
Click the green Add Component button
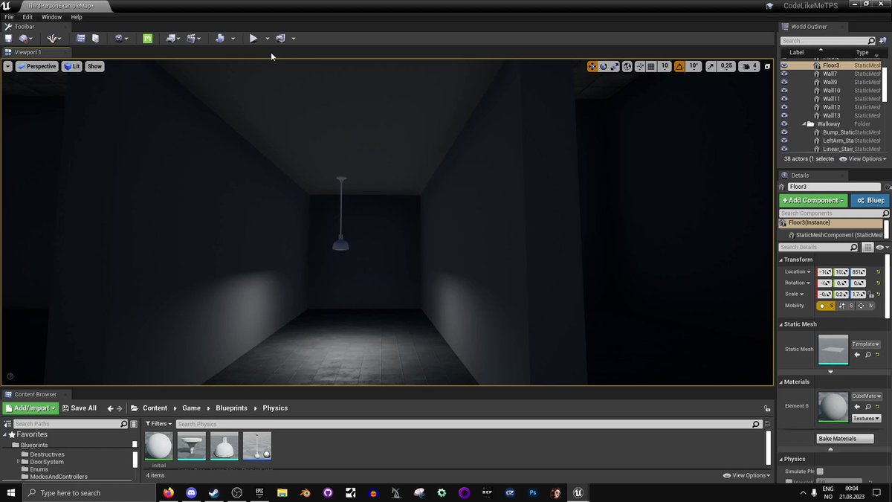tap(812, 200)
